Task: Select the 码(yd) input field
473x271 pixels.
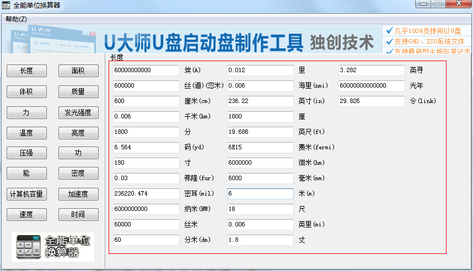Action: pos(146,147)
